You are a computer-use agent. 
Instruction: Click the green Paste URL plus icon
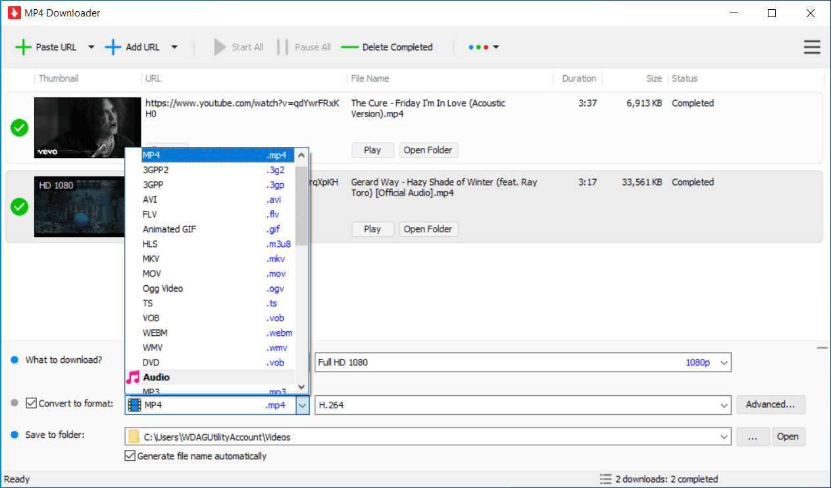pos(23,47)
